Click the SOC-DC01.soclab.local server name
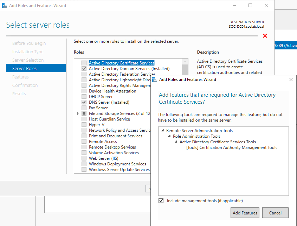 coord(246,27)
